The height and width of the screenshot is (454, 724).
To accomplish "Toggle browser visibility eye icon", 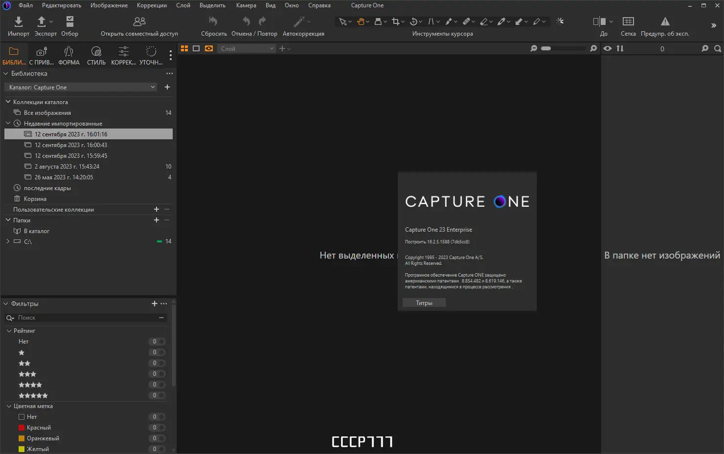I will (x=608, y=48).
